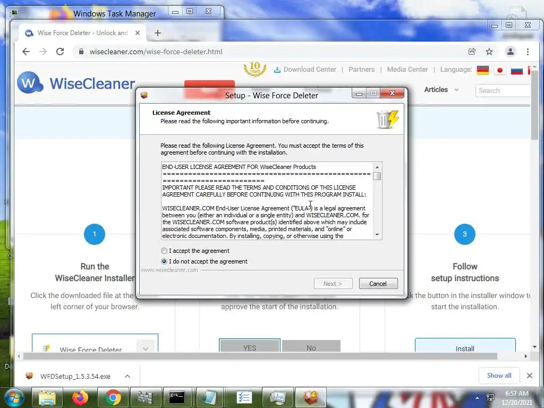Click the YES button on the webpage
This screenshot has height=408, width=544.
pos(250,345)
